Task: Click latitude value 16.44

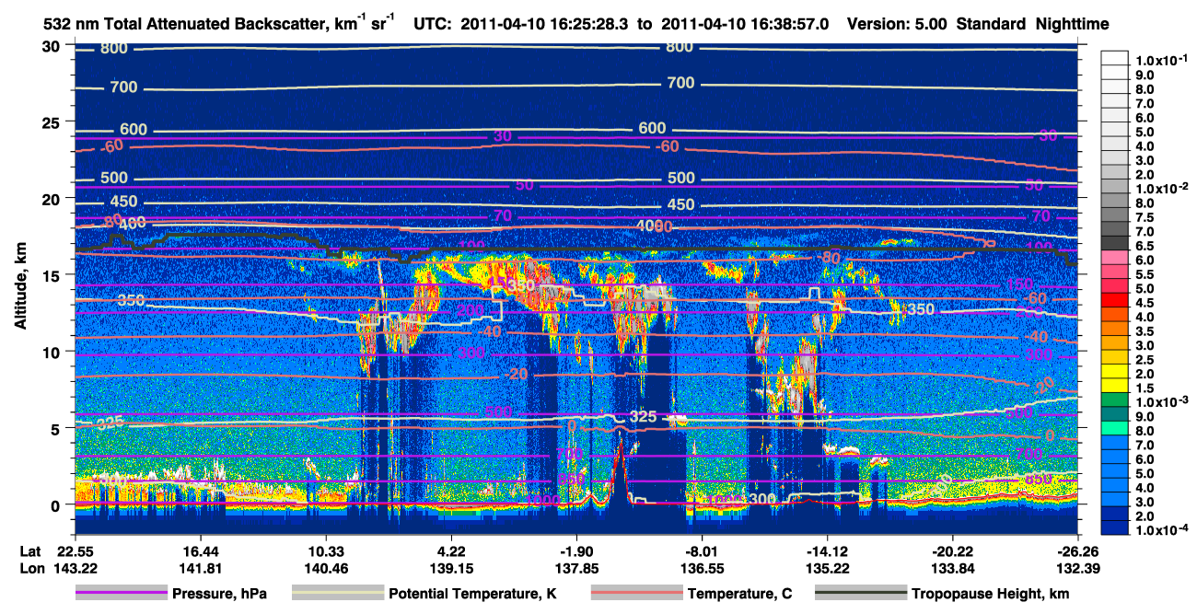Action: [199, 550]
